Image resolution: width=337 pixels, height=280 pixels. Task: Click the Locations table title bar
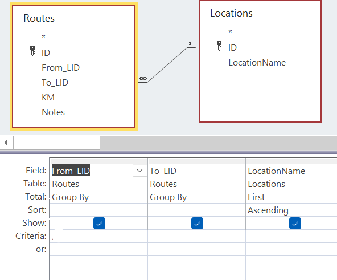(x=260, y=13)
